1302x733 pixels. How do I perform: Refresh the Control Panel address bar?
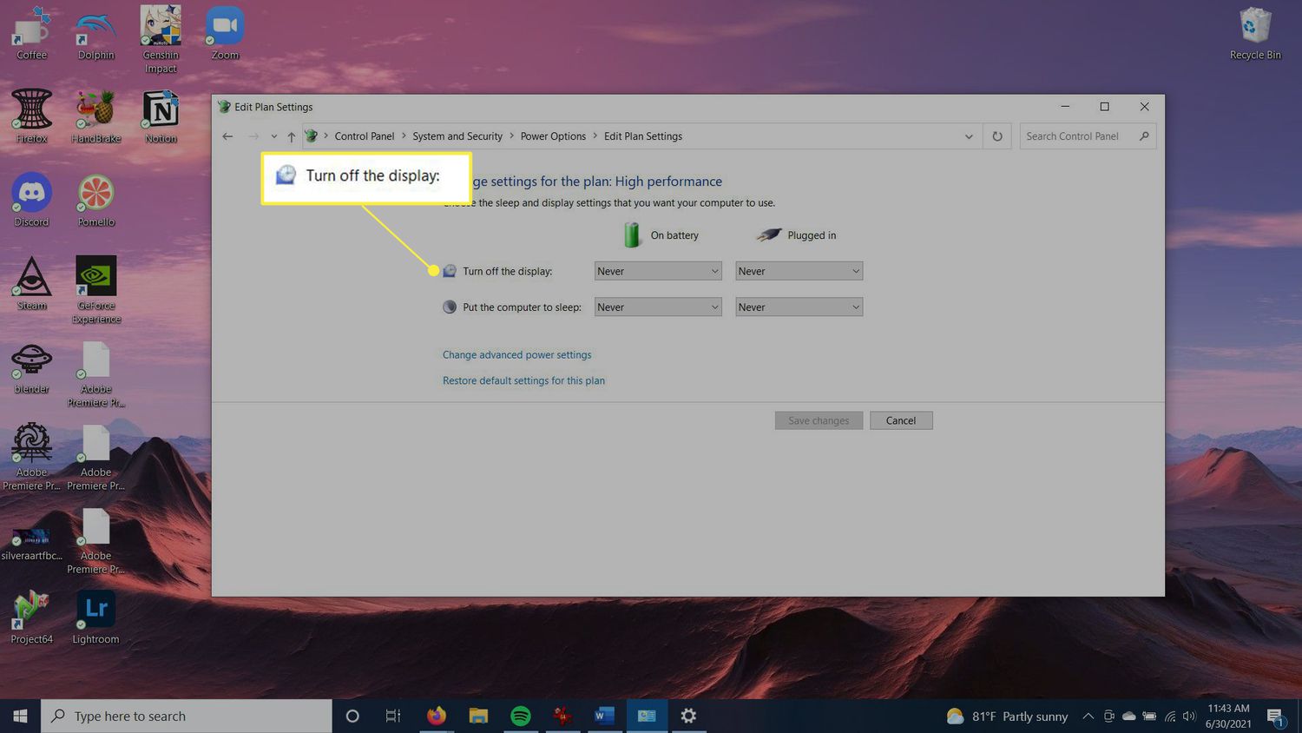point(997,136)
